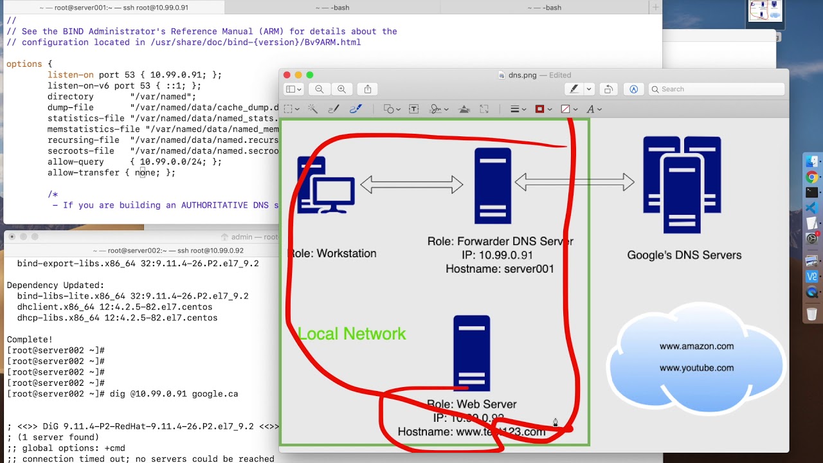Open the Sign signature dropdown
Screen dimensions: 823x463
click(x=439, y=109)
